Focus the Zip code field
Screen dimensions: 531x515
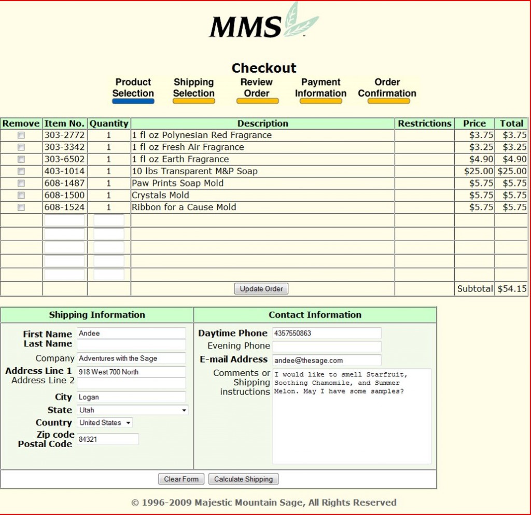coord(108,439)
